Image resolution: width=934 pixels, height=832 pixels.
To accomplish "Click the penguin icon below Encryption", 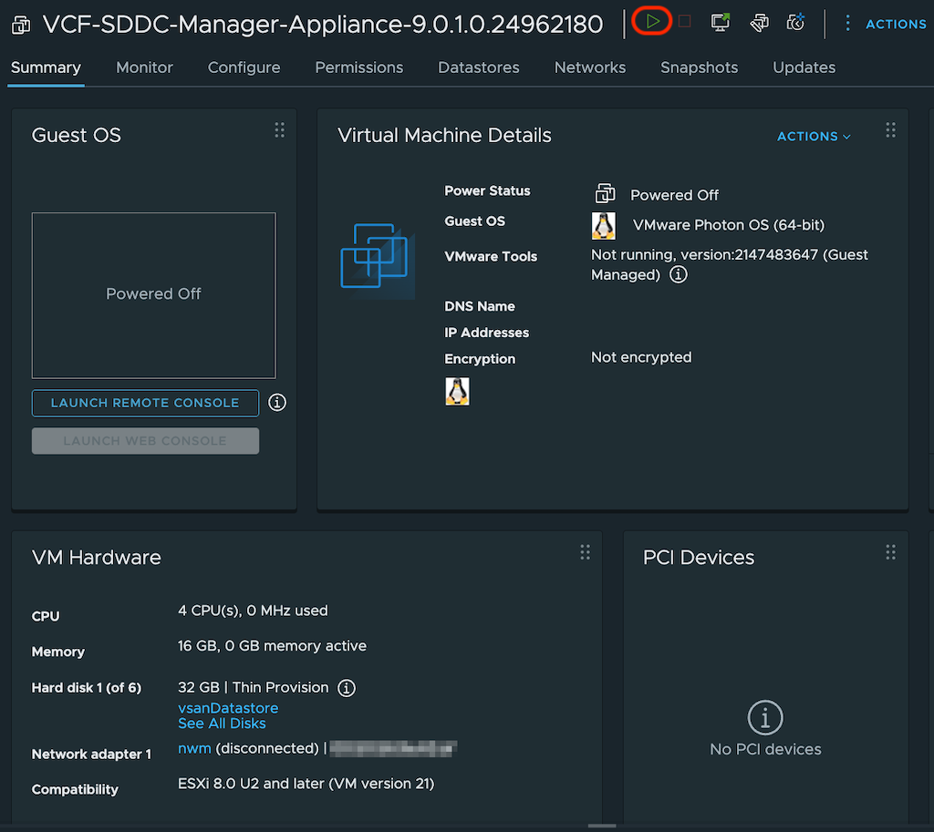I will pos(458,391).
